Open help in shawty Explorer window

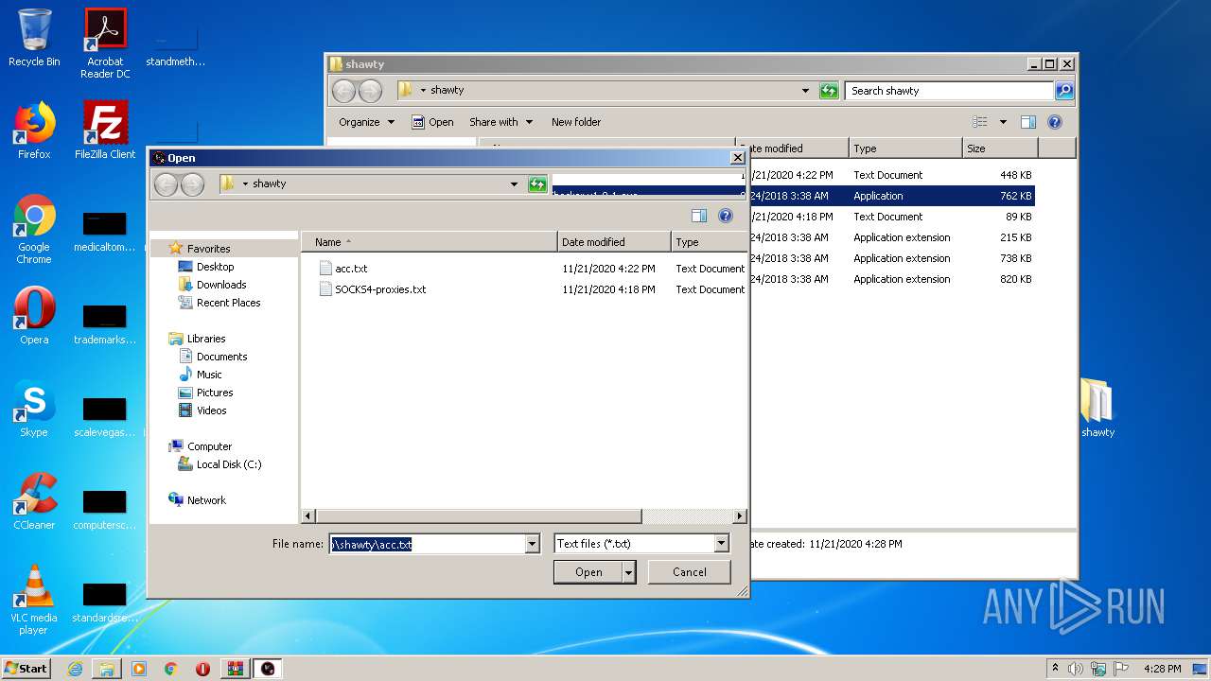tap(1055, 122)
